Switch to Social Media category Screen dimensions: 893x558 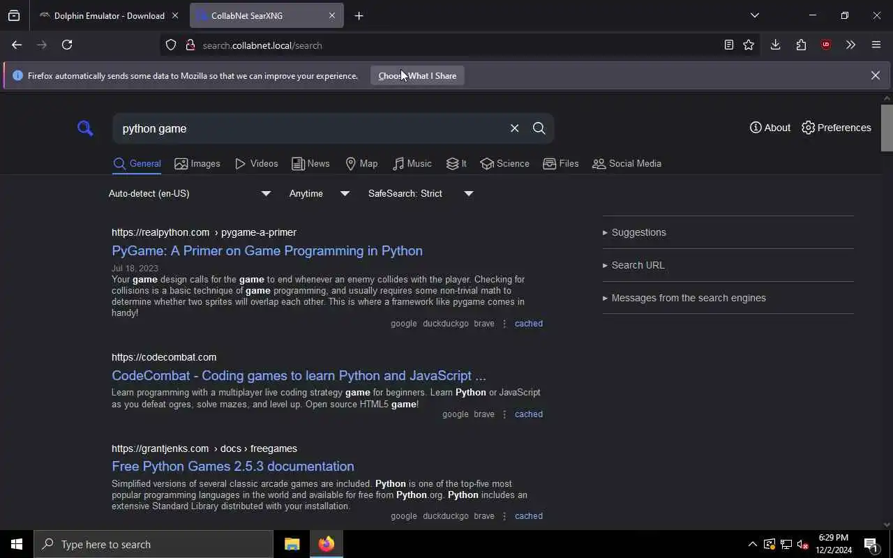626,164
